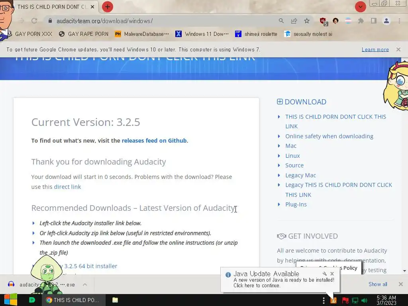Open the Chrome profile avatar
The width and height of the screenshot is (408, 306).
click(x=386, y=21)
